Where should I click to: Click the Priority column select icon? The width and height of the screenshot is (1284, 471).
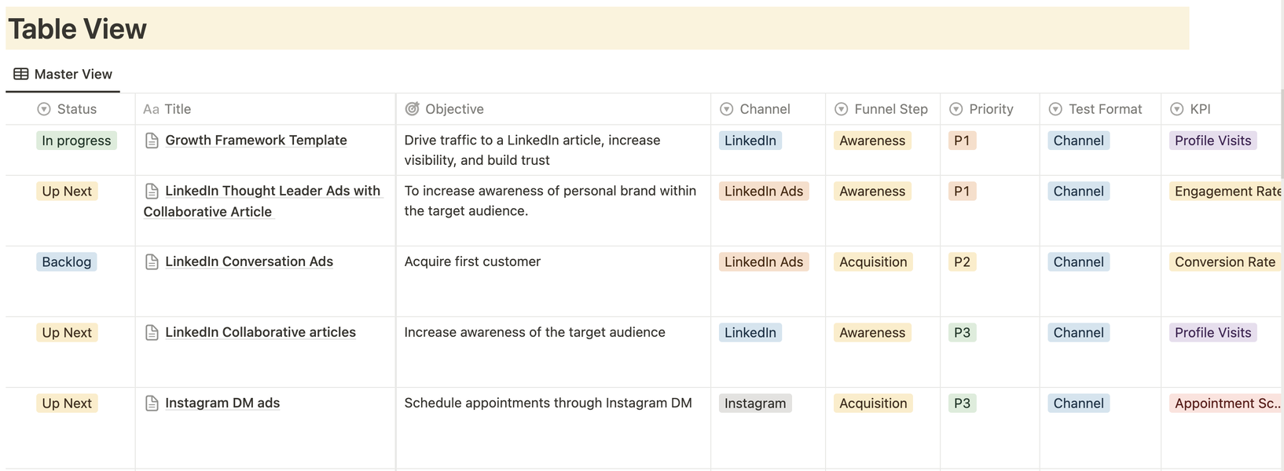(956, 109)
